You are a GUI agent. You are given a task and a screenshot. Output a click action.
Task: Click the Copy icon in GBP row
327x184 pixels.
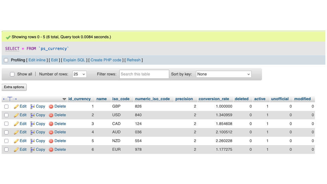click(32, 107)
